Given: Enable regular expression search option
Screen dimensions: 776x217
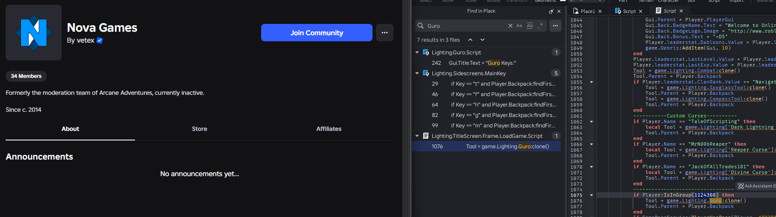Looking at the screenshot, I should click(541, 26).
